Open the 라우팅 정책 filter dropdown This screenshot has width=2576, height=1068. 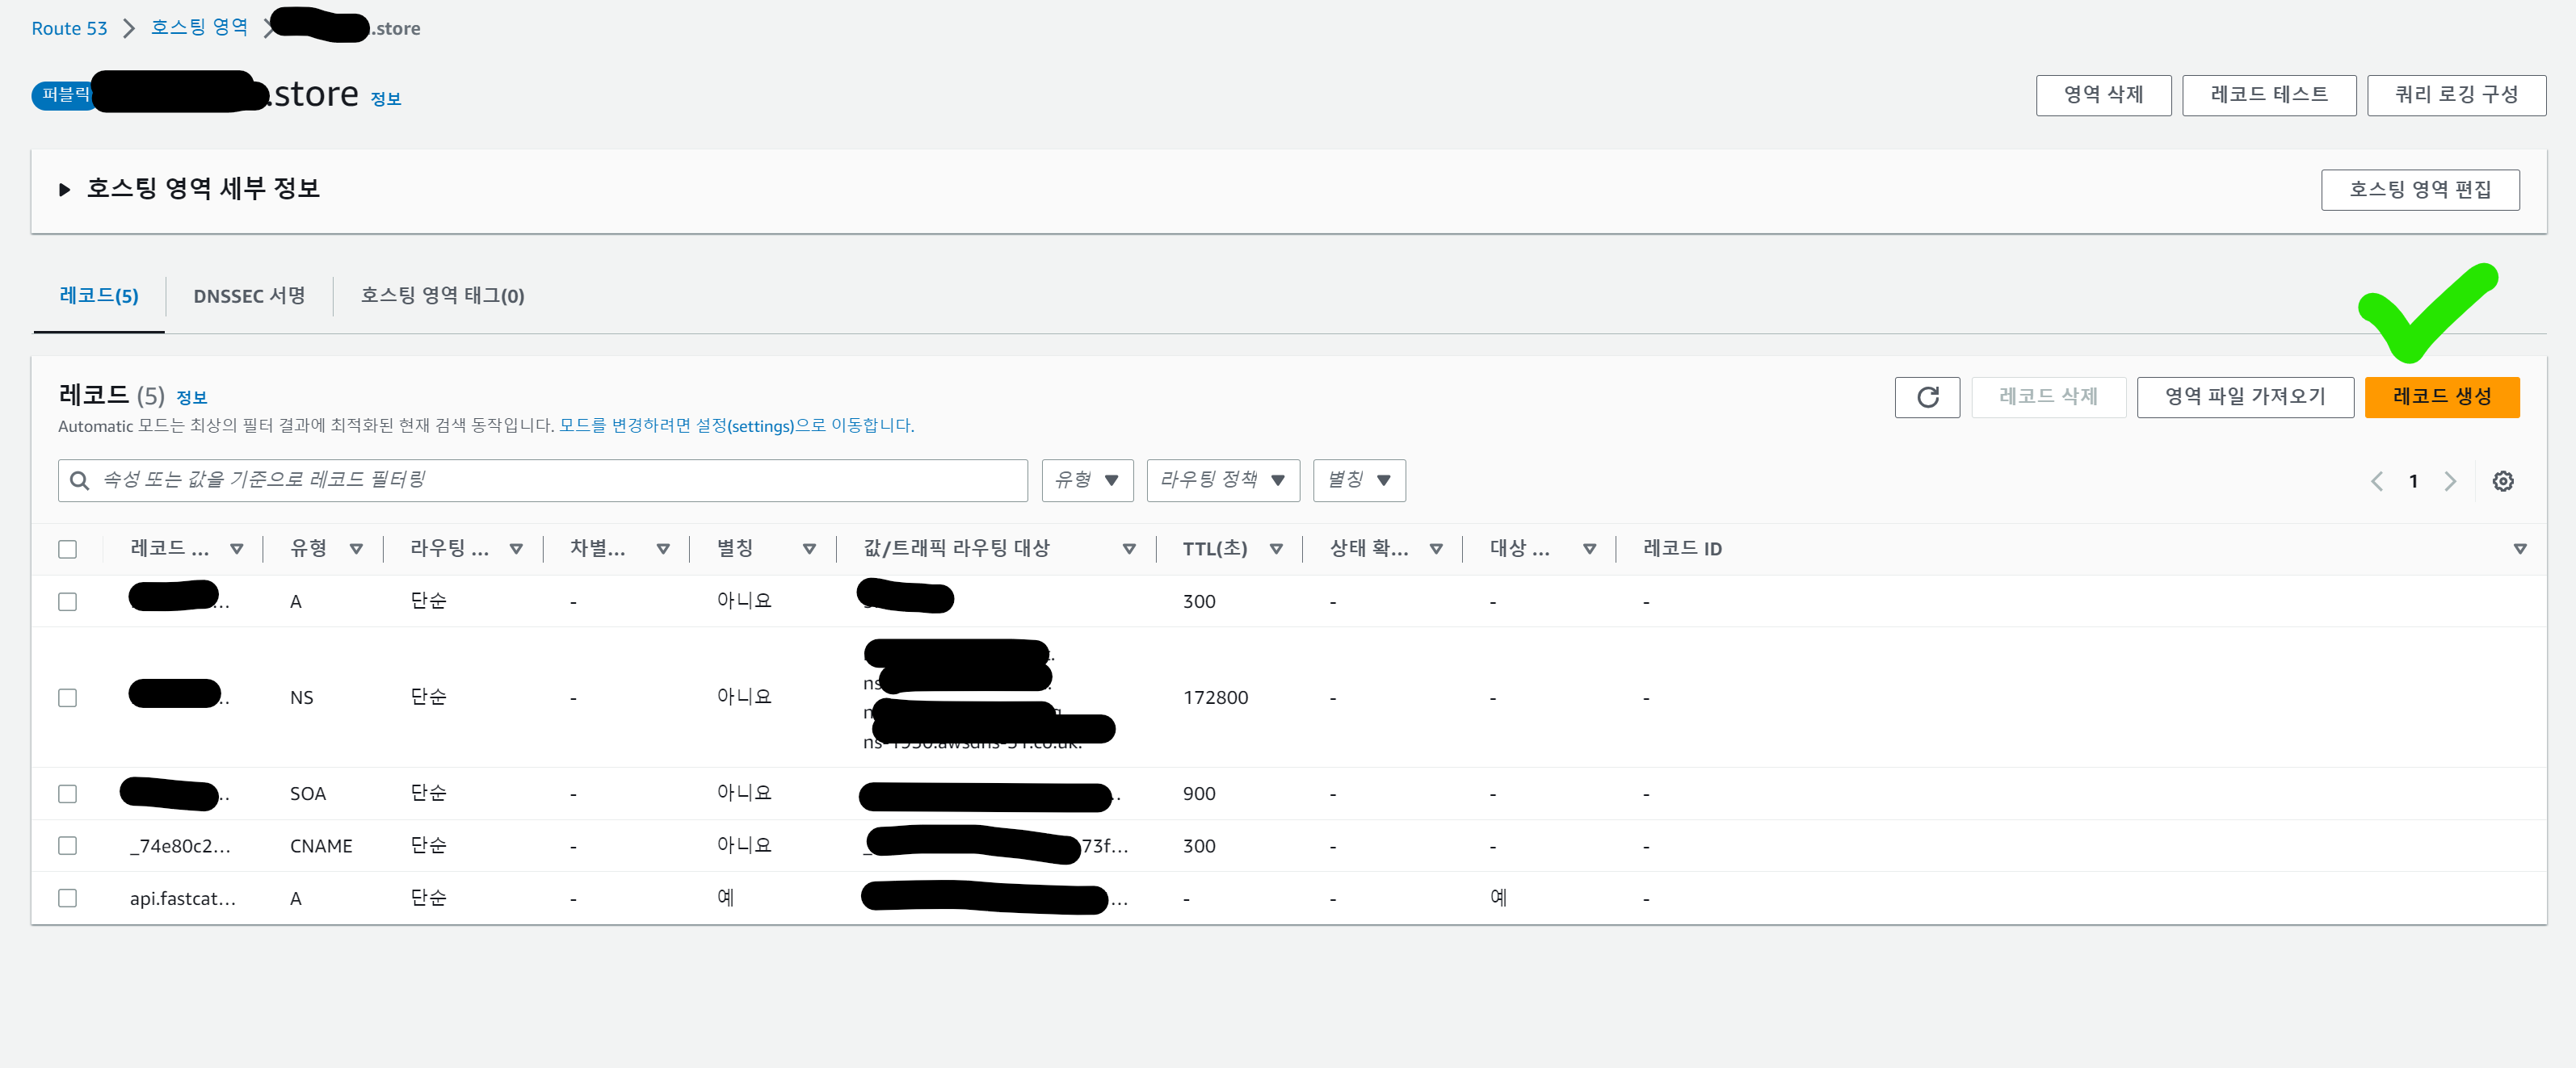pyautogui.click(x=1222, y=480)
